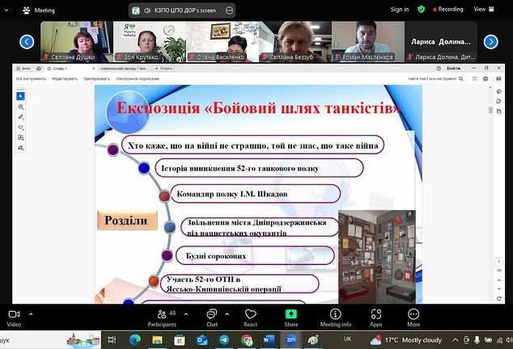Show next participants with right arrow
Viewport: 513px width, 349px height.
tap(490, 41)
